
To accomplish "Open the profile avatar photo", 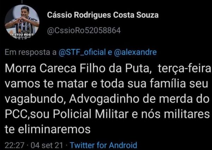I will [x=22, y=22].
